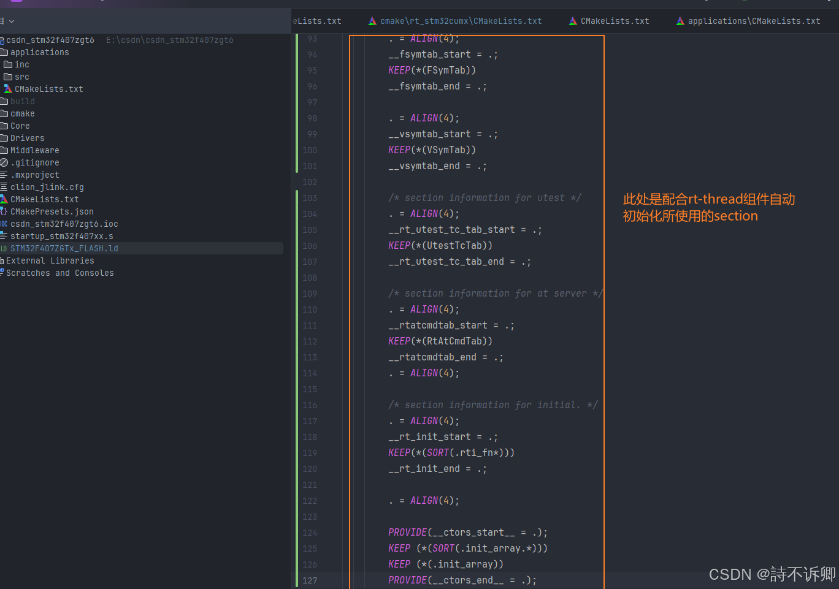Click the comment "section information for initial."
Screen dimensions: 839x589
492,405
